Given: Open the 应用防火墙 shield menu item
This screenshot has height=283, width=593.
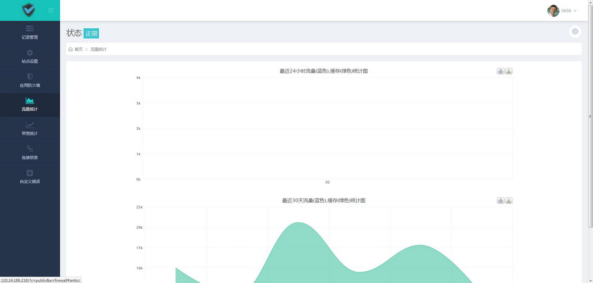Looking at the screenshot, I should [30, 80].
